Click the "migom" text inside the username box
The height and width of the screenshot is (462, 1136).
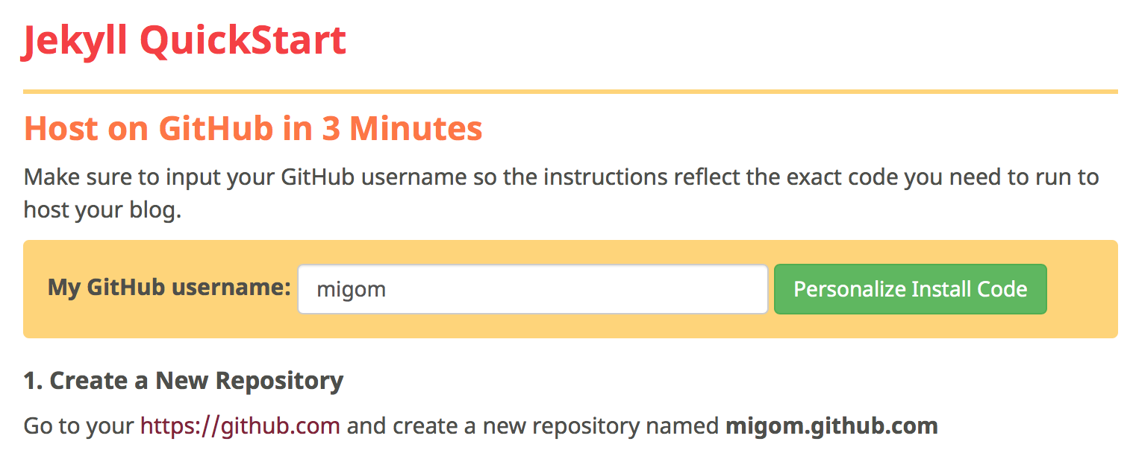coord(352,289)
